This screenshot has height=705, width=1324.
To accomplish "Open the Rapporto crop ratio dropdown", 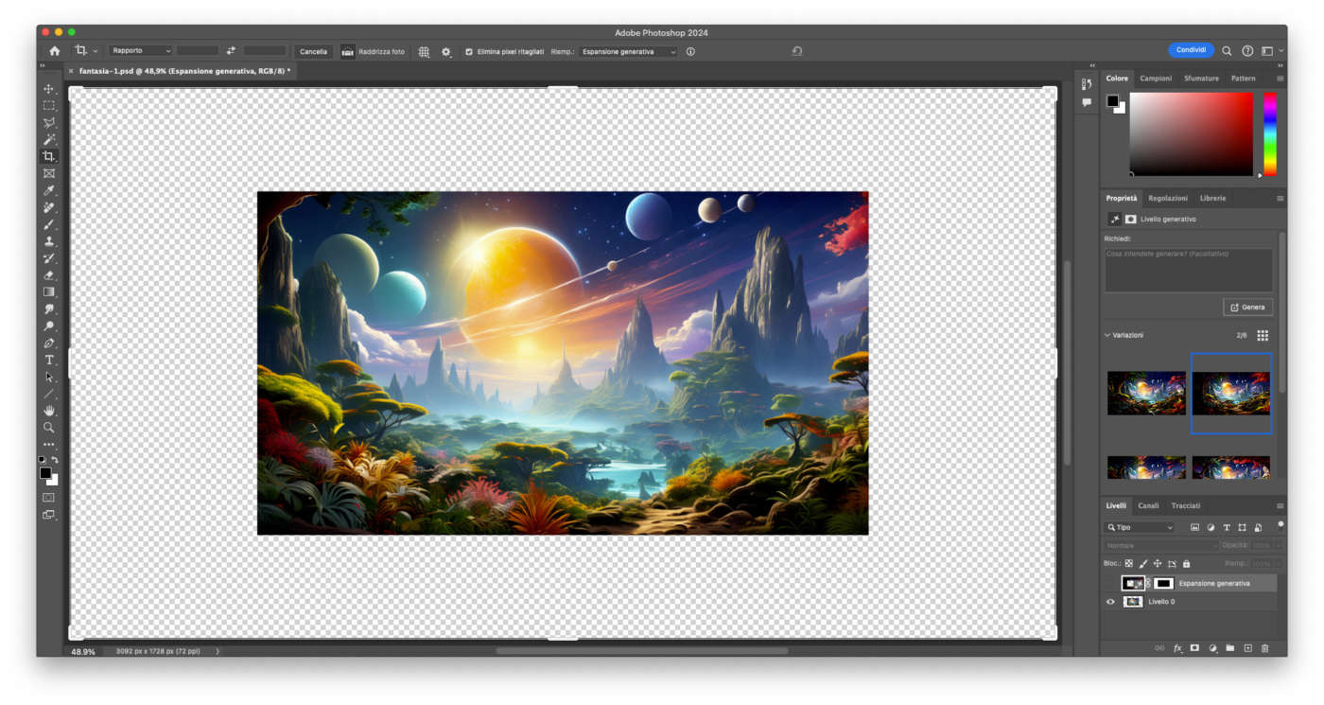I will point(141,51).
